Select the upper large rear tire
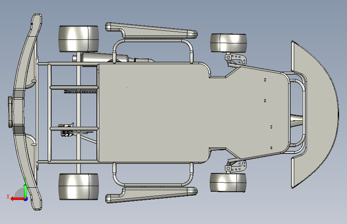Image resolution: width=347 pixels, height=224 pixels. 78,39
